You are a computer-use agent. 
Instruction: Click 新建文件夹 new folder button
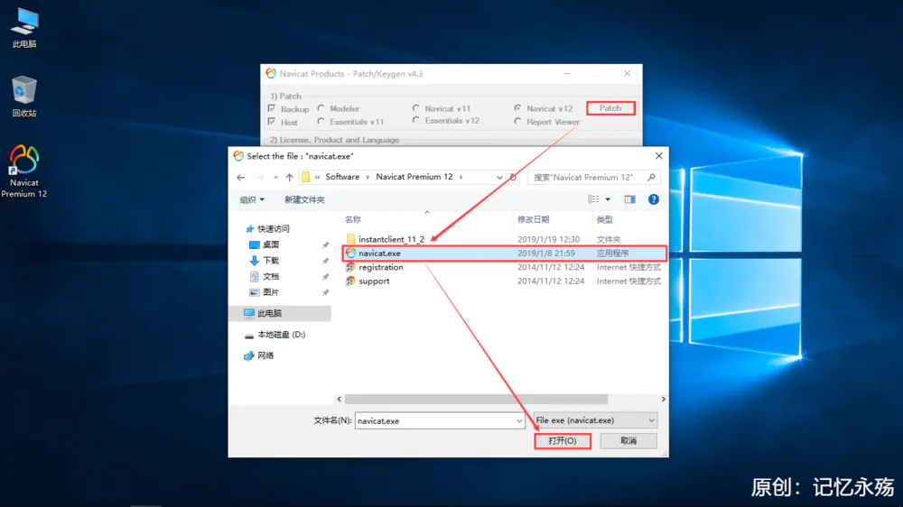[304, 199]
